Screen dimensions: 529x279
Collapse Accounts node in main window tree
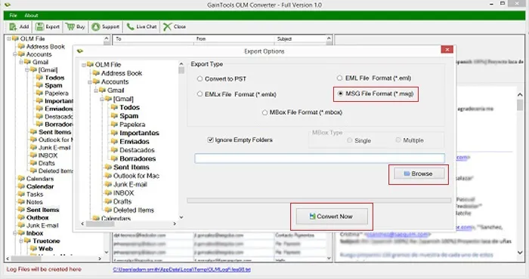(x=15, y=54)
